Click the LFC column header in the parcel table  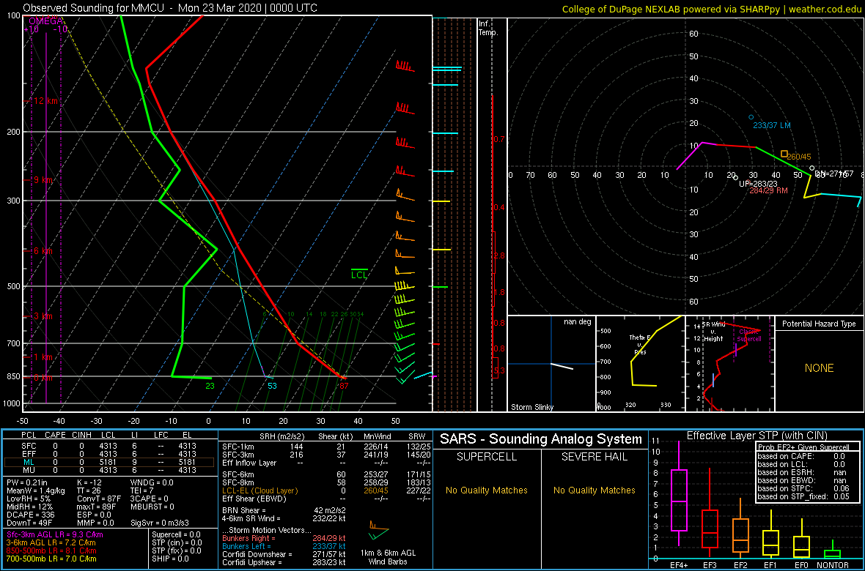pos(161,436)
